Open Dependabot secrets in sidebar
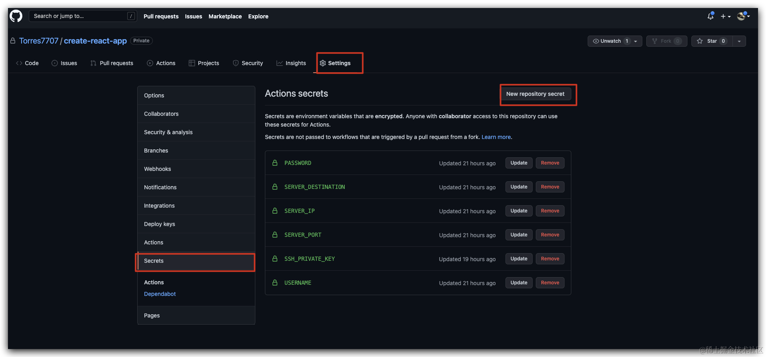The height and width of the screenshot is (357, 766). [160, 294]
